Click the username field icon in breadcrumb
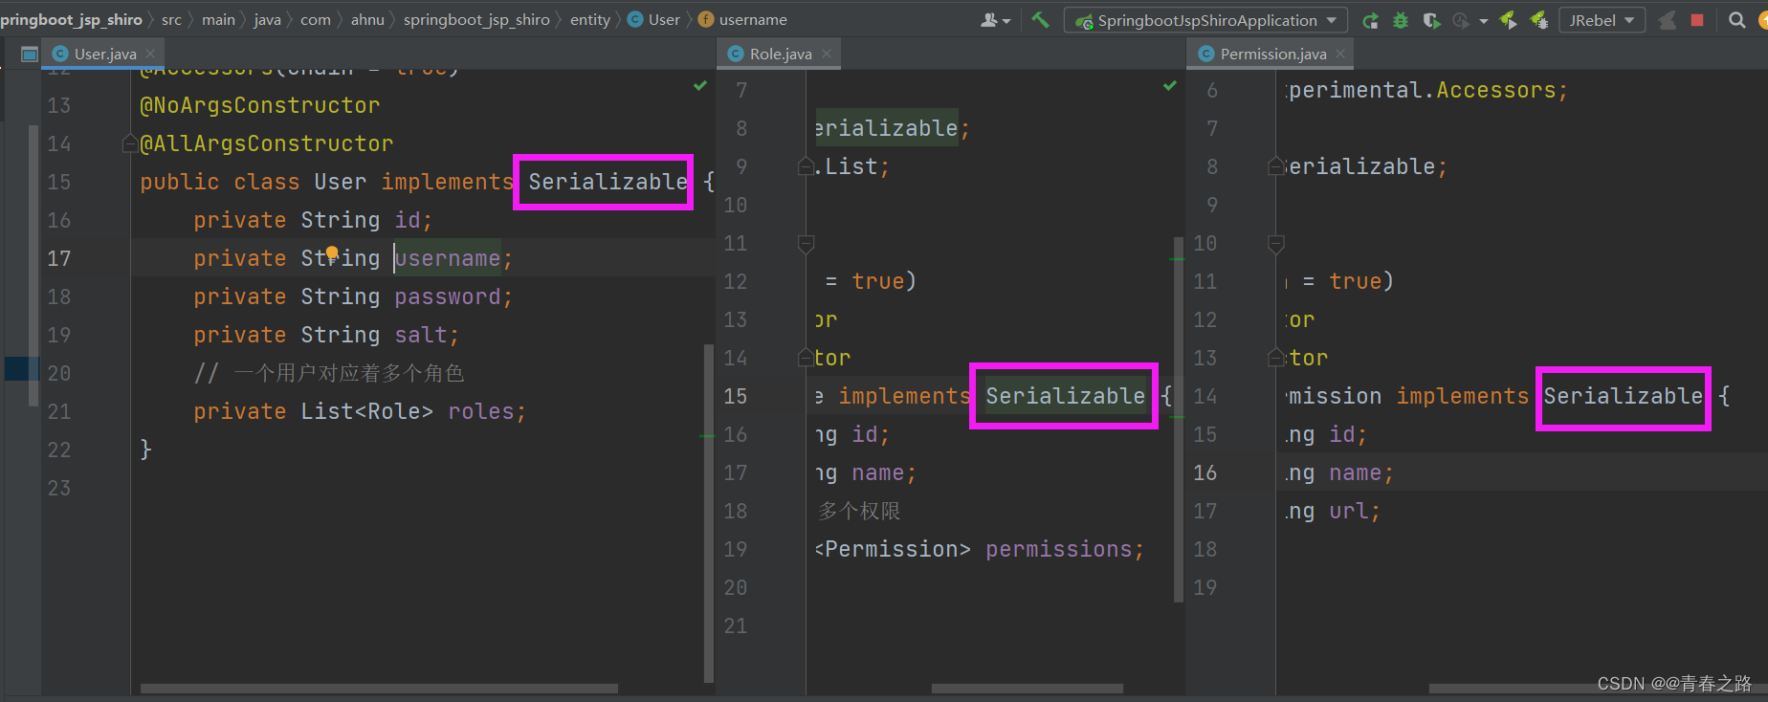 (x=706, y=19)
